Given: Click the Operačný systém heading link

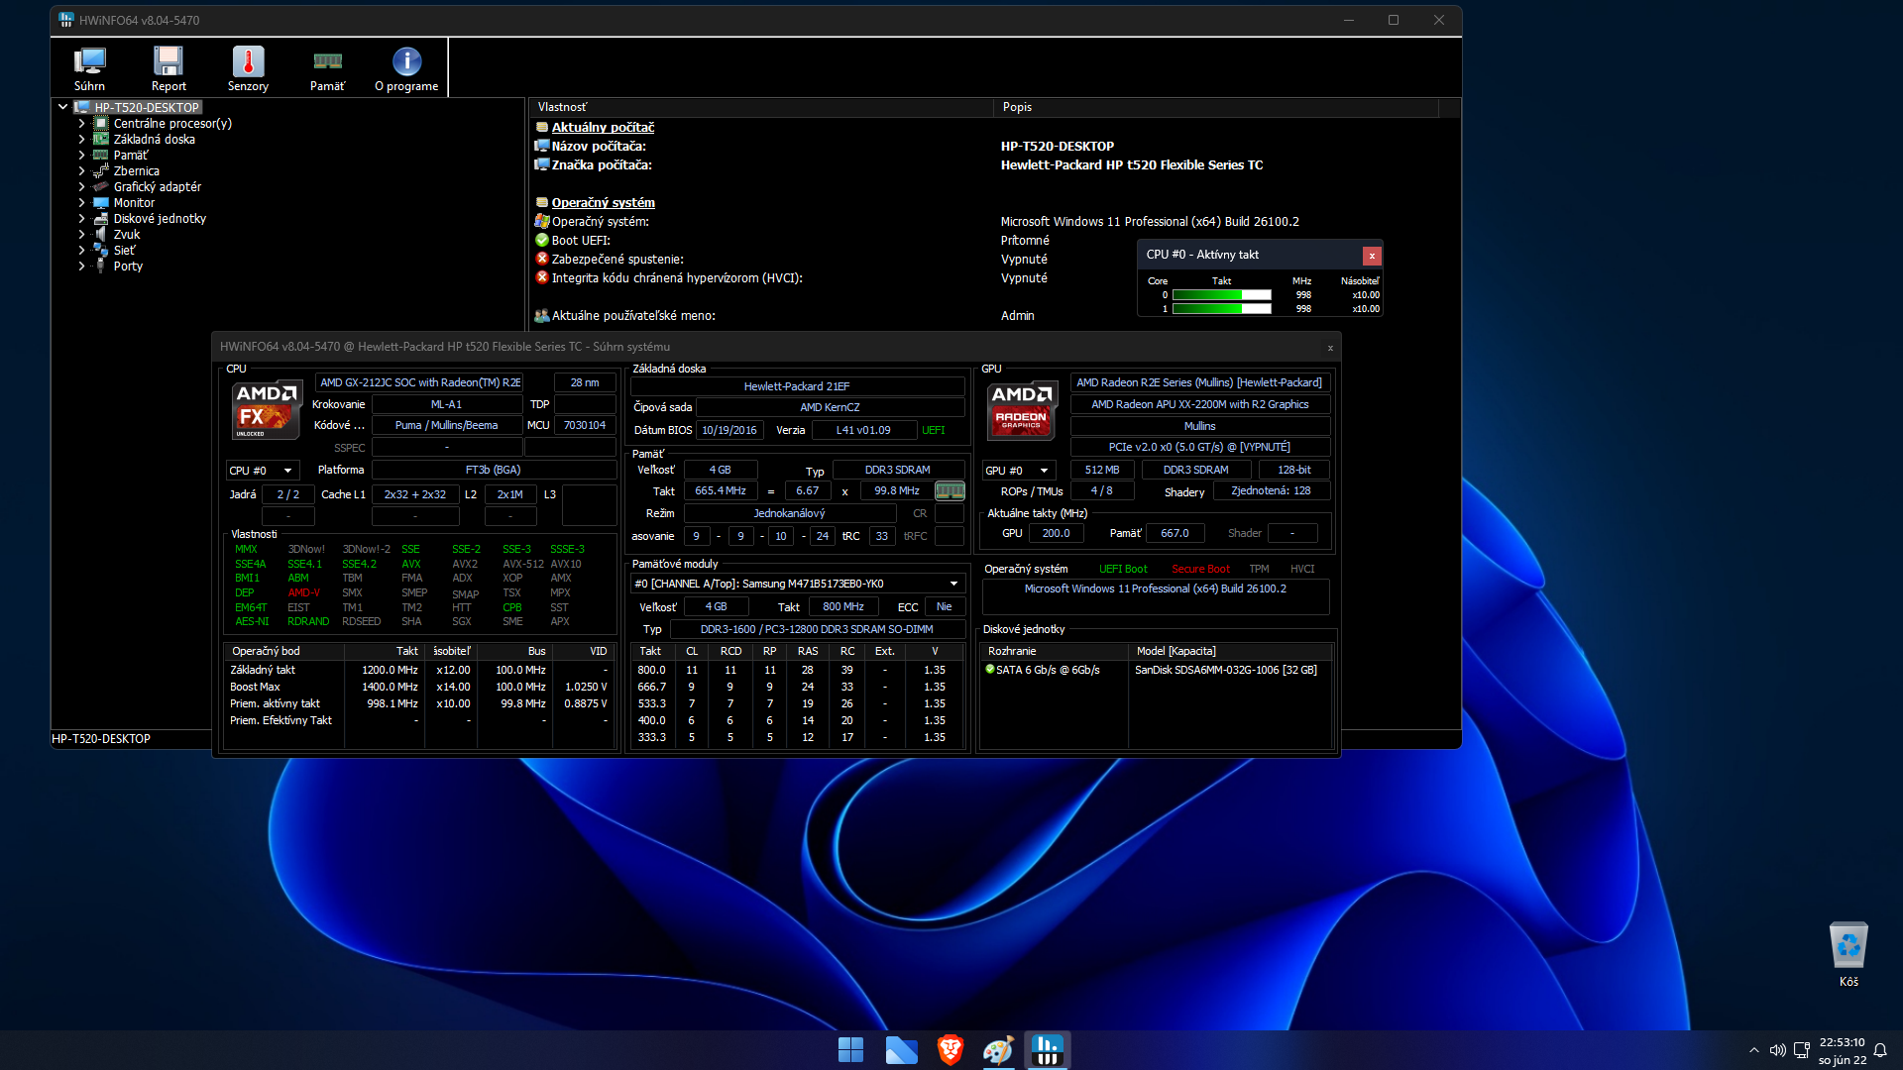Looking at the screenshot, I should point(603,202).
